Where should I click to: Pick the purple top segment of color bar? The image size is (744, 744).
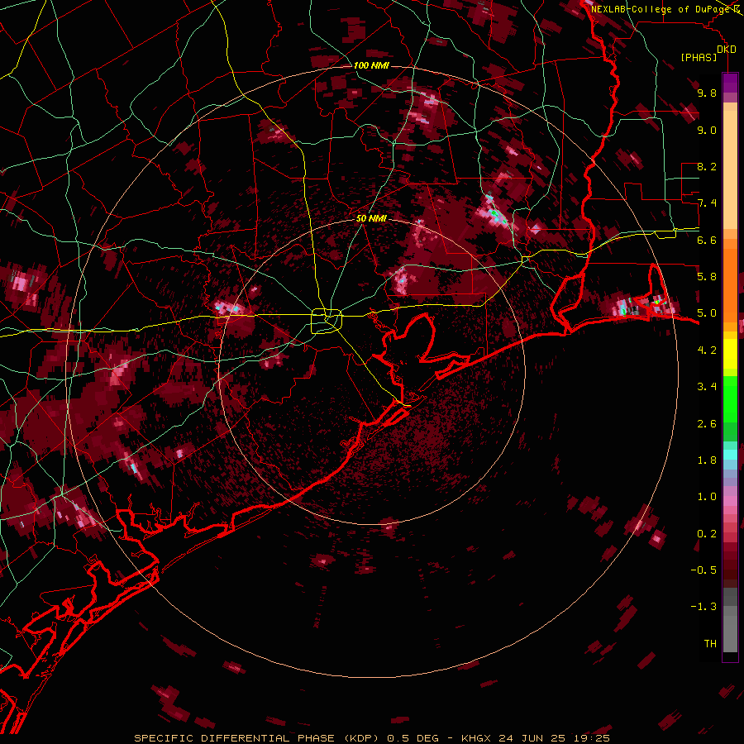click(730, 83)
